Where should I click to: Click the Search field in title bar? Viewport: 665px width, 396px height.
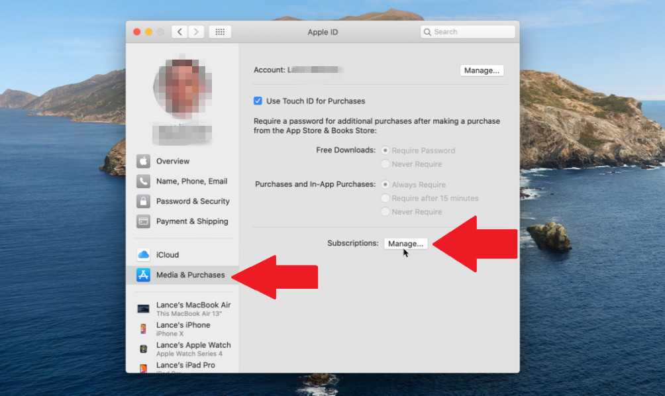pyautogui.click(x=468, y=32)
